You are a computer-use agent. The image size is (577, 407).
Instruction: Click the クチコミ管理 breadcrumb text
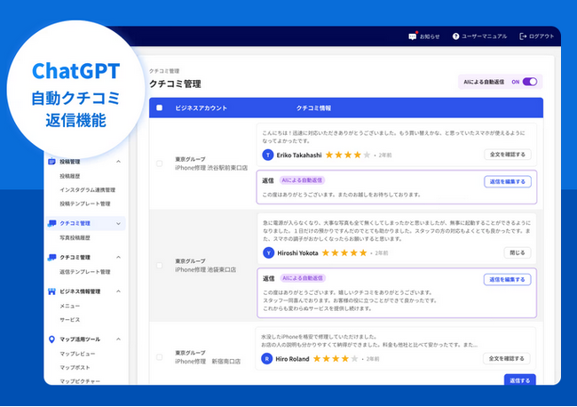click(164, 71)
